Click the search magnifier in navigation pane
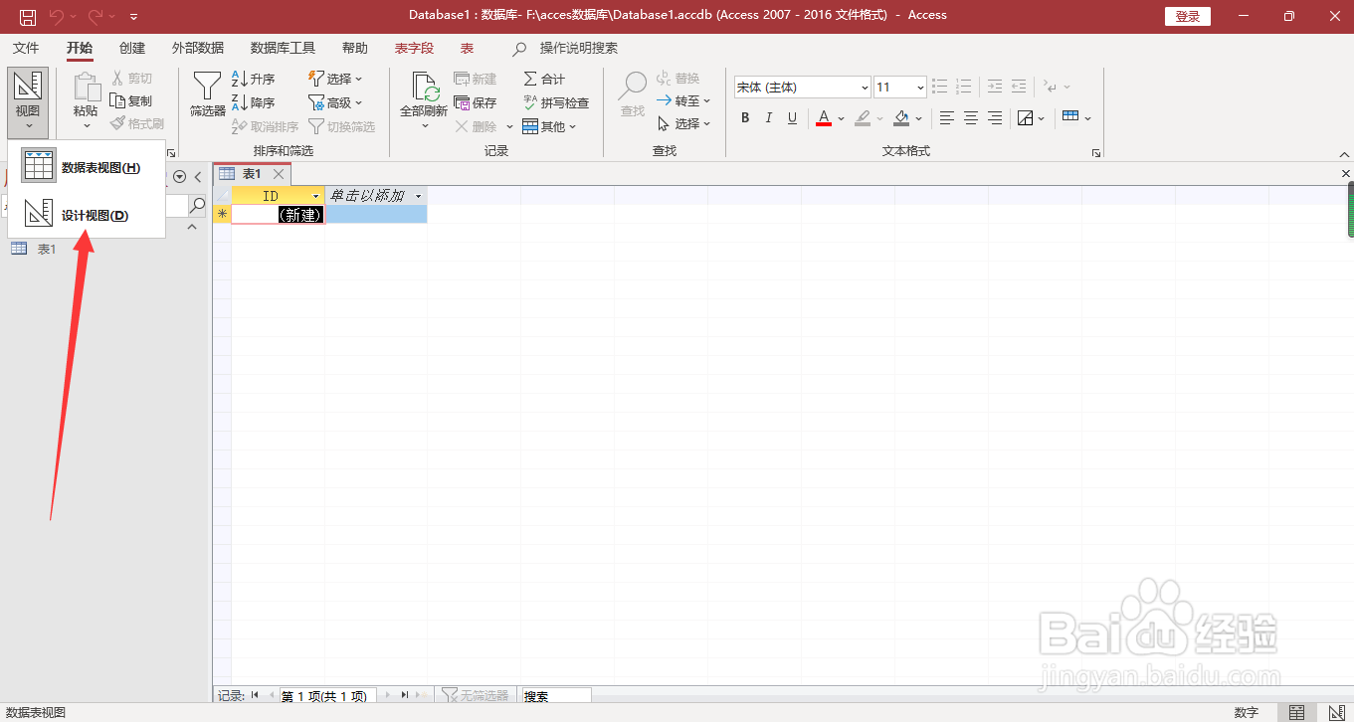This screenshot has width=1354, height=722. (198, 206)
